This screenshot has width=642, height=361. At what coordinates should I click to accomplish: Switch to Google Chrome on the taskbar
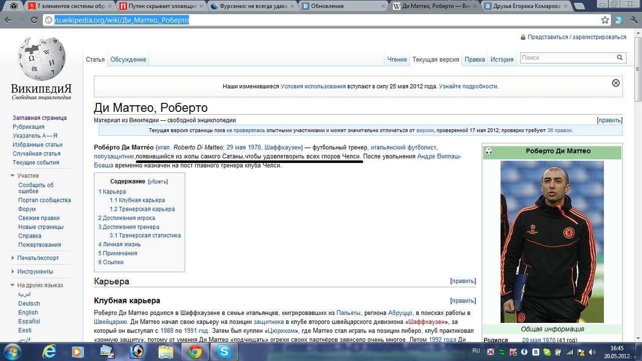click(x=195, y=351)
